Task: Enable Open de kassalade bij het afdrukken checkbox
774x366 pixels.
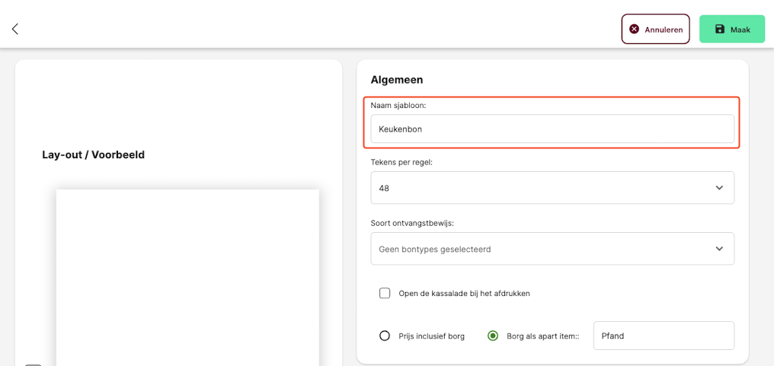Action: 385,294
